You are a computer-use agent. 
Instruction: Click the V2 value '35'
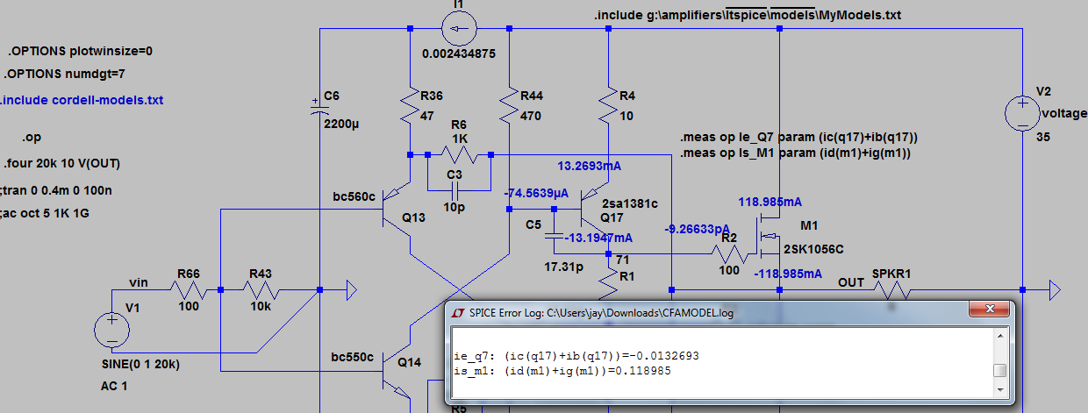1043,138
